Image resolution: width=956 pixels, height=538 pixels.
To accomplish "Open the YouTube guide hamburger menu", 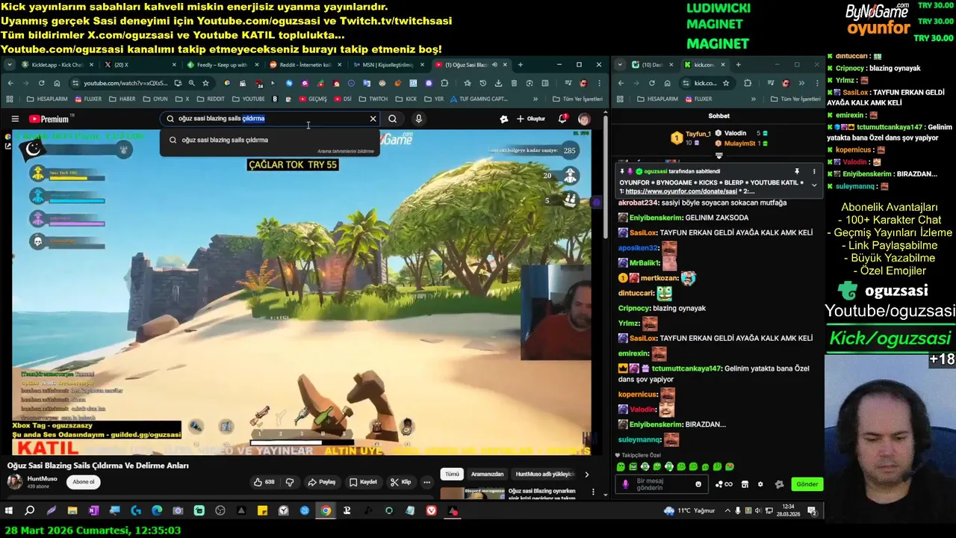I will [15, 119].
